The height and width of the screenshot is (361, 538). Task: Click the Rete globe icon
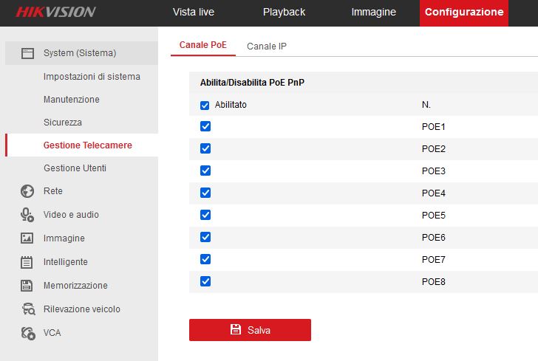coord(27,191)
